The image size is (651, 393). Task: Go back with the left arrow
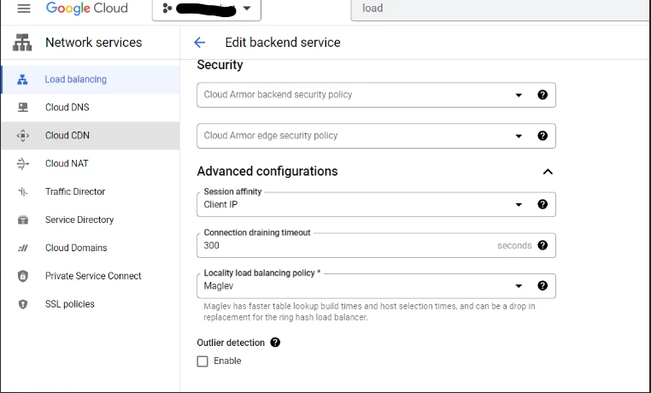click(200, 43)
